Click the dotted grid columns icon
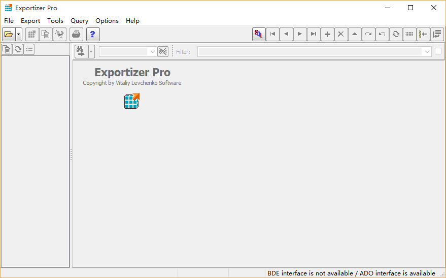Viewport: 446px width, 278px height. coord(409,34)
